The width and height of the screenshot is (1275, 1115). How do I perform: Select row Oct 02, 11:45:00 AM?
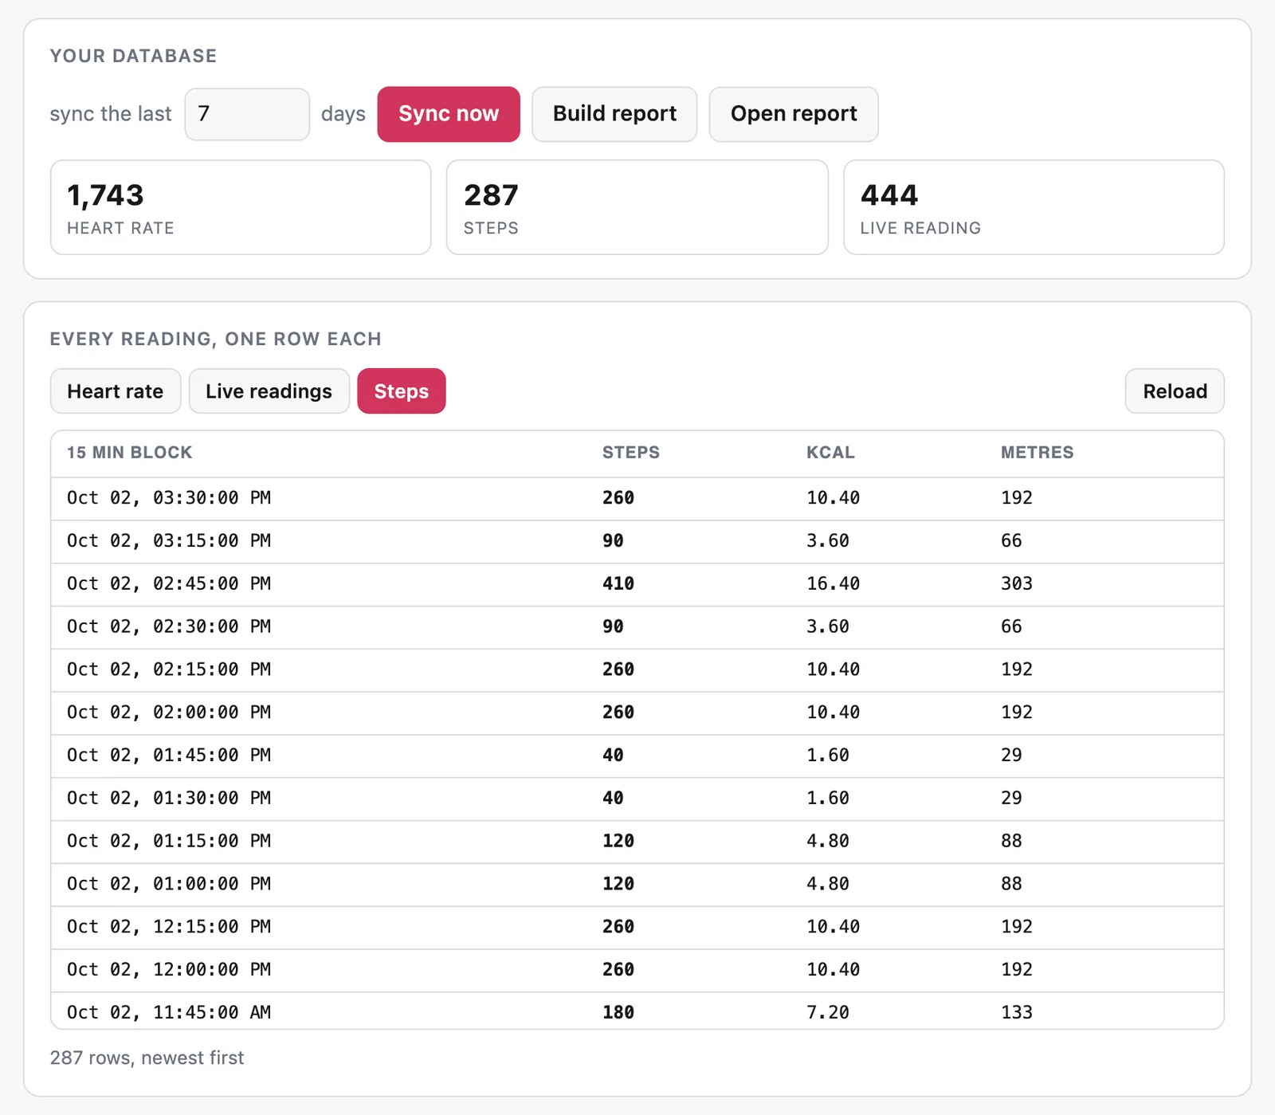[x=637, y=1011]
